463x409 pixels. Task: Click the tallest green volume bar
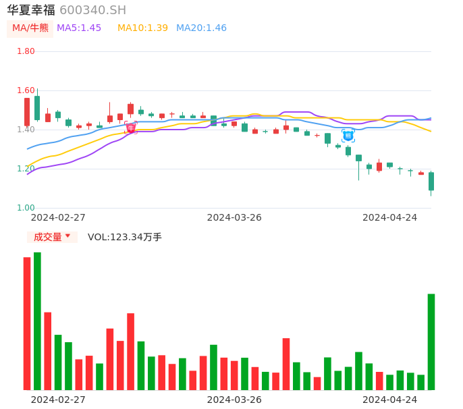tap(37, 321)
